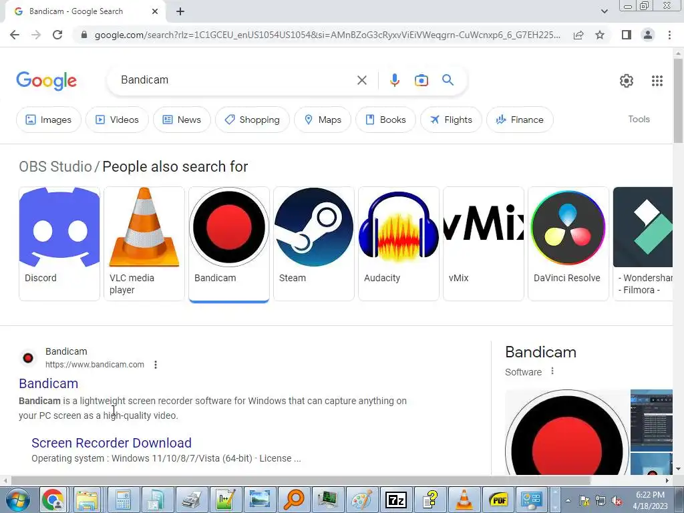
Task: Close the Bandicam Google Search tab
Action: point(155,11)
